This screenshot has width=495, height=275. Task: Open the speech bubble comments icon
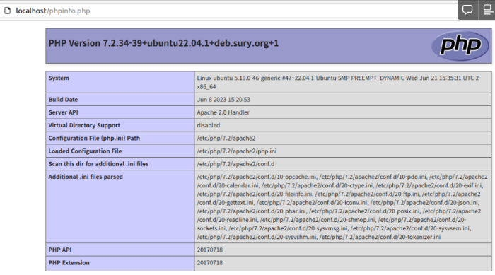pos(467,10)
